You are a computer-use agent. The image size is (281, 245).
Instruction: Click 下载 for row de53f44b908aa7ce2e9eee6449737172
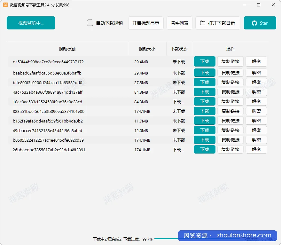pos(205,61)
